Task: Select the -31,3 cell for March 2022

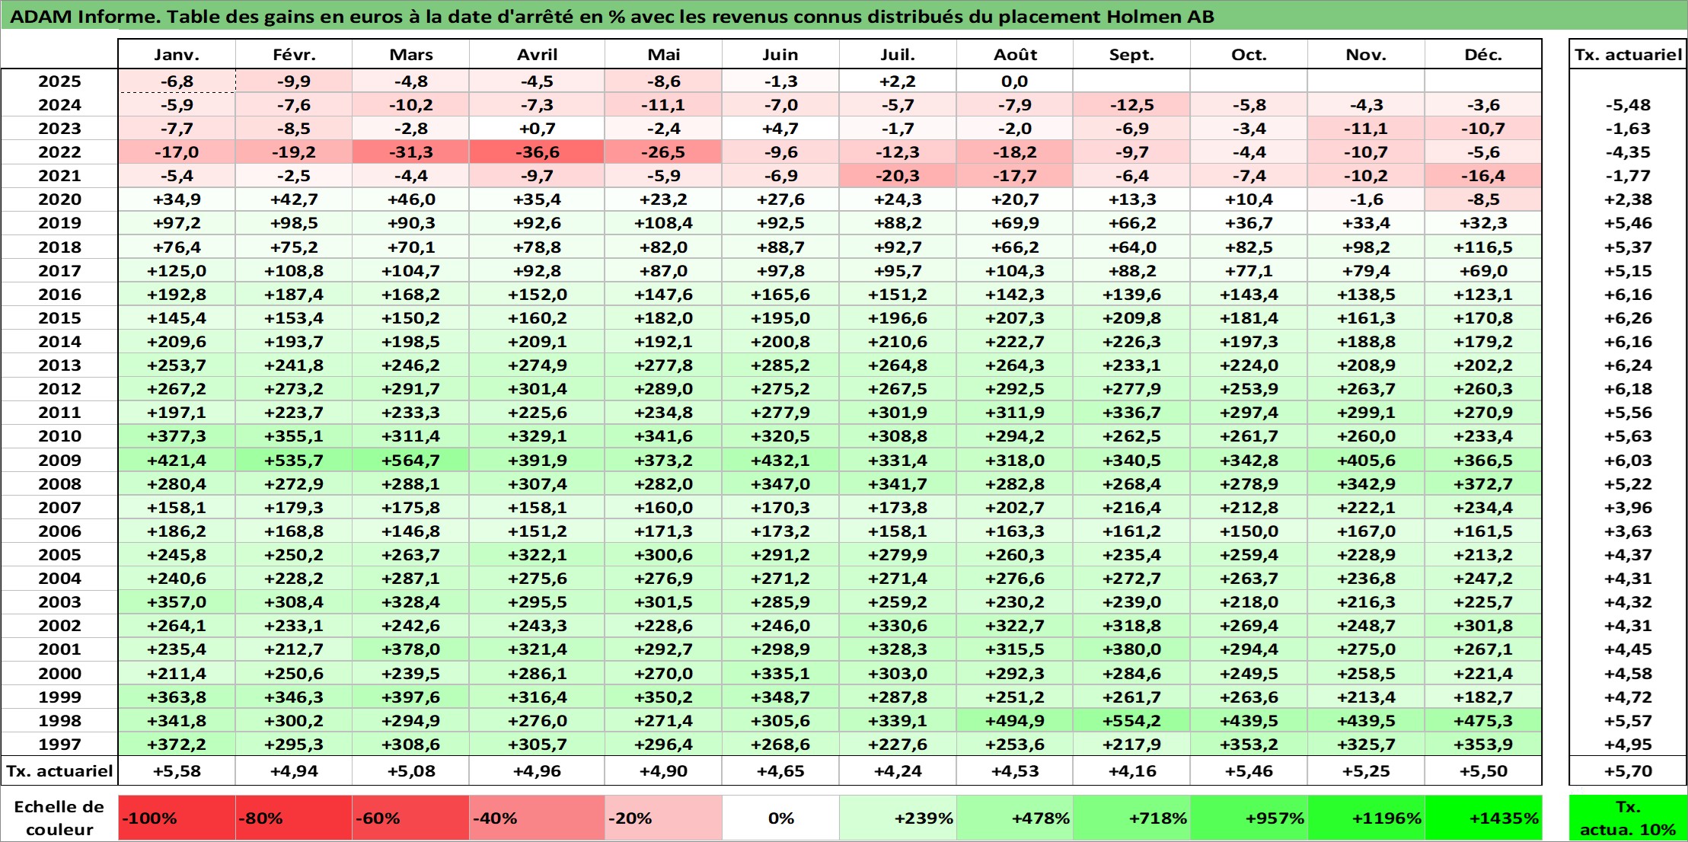Action: click(x=410, y=152)
